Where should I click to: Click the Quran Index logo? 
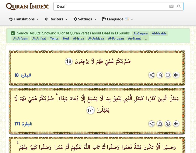27,6
